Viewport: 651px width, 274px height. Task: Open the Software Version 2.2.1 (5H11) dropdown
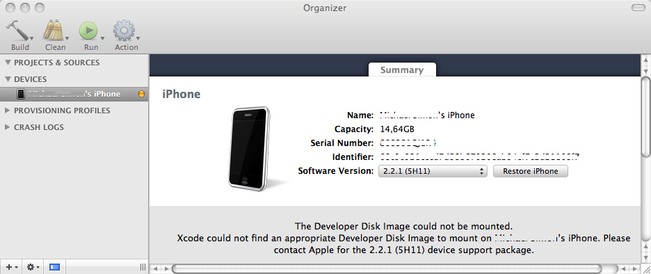[x=433, y=171]
